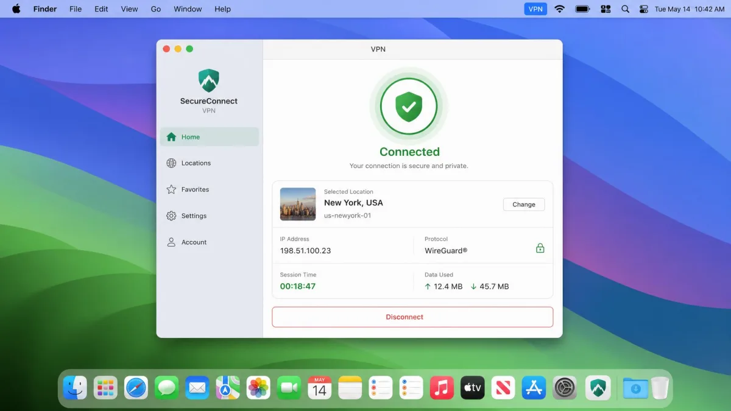Click the date and time in menu bar
The height and width of the screenshot is (411, 731).
click(x=690, y=9)
